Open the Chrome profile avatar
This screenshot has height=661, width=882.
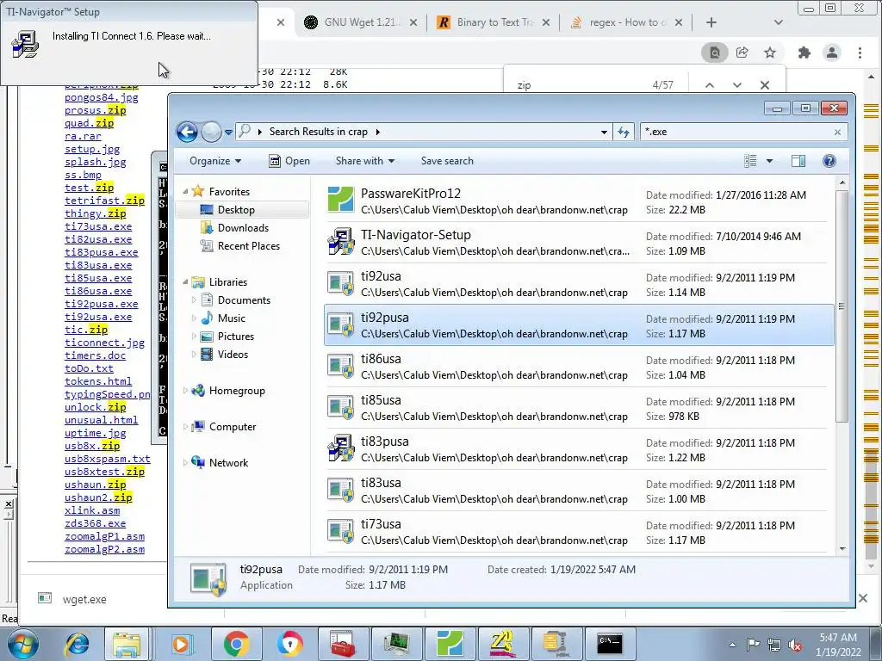click(832, 53)
